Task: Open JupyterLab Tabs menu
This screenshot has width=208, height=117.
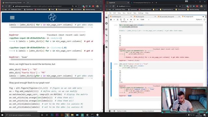Action: [x=135, y=13]
